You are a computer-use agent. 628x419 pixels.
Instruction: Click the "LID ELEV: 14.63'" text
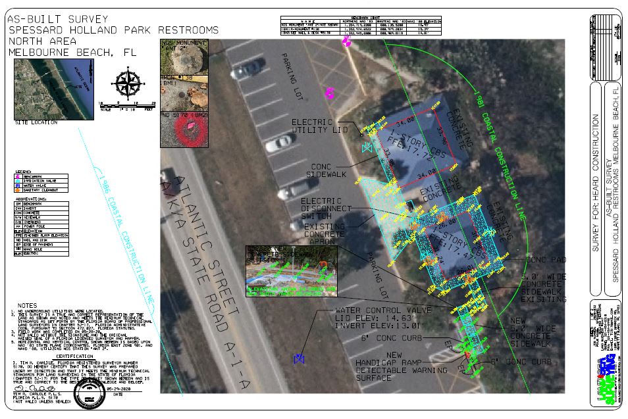(x=374, y=318)
